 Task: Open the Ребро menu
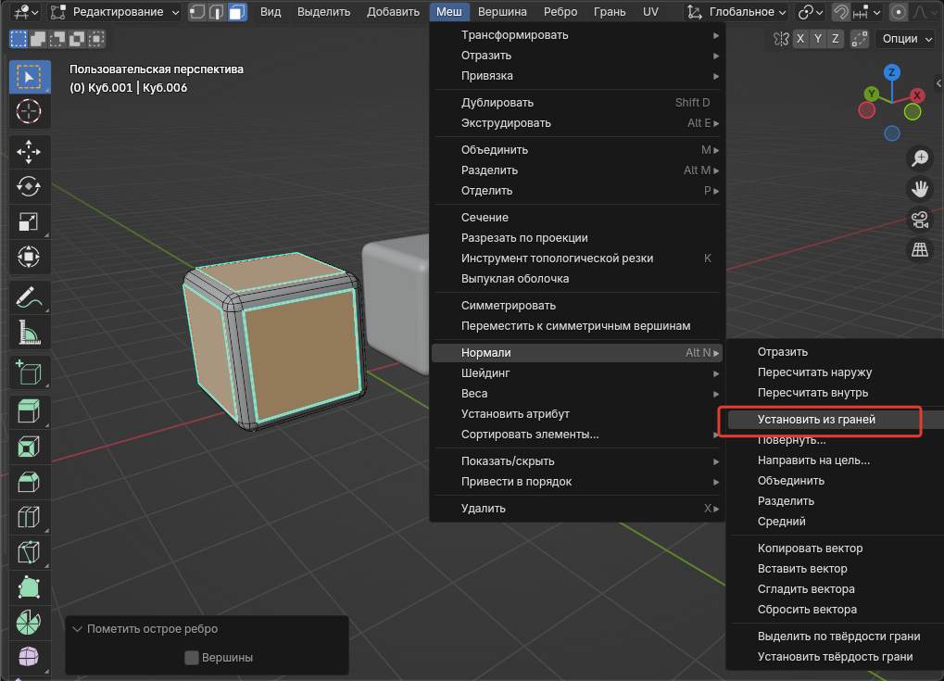[x=560, y=12]
